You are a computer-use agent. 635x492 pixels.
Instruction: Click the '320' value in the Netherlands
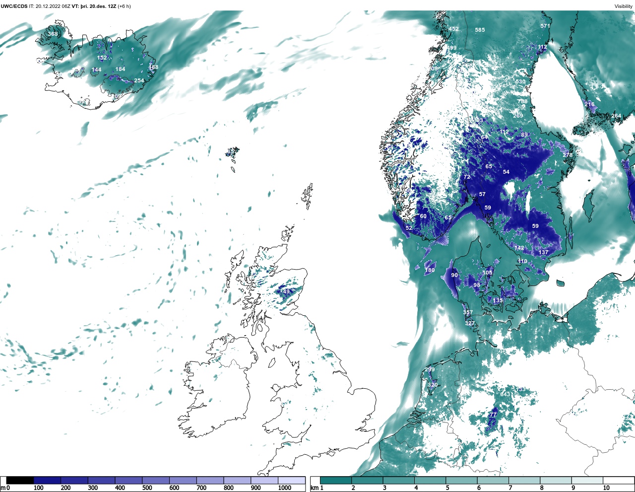pos(433,385)
